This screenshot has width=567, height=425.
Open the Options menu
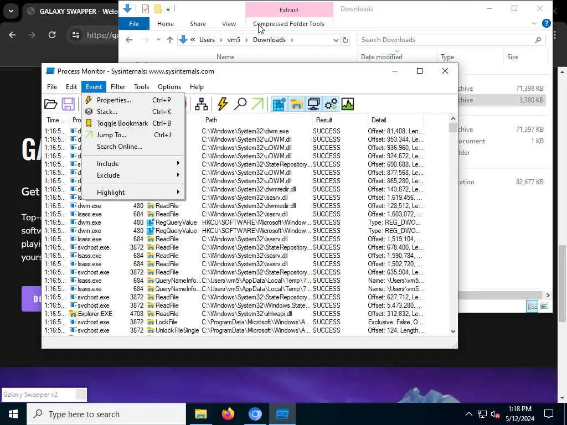click(169, 87)
